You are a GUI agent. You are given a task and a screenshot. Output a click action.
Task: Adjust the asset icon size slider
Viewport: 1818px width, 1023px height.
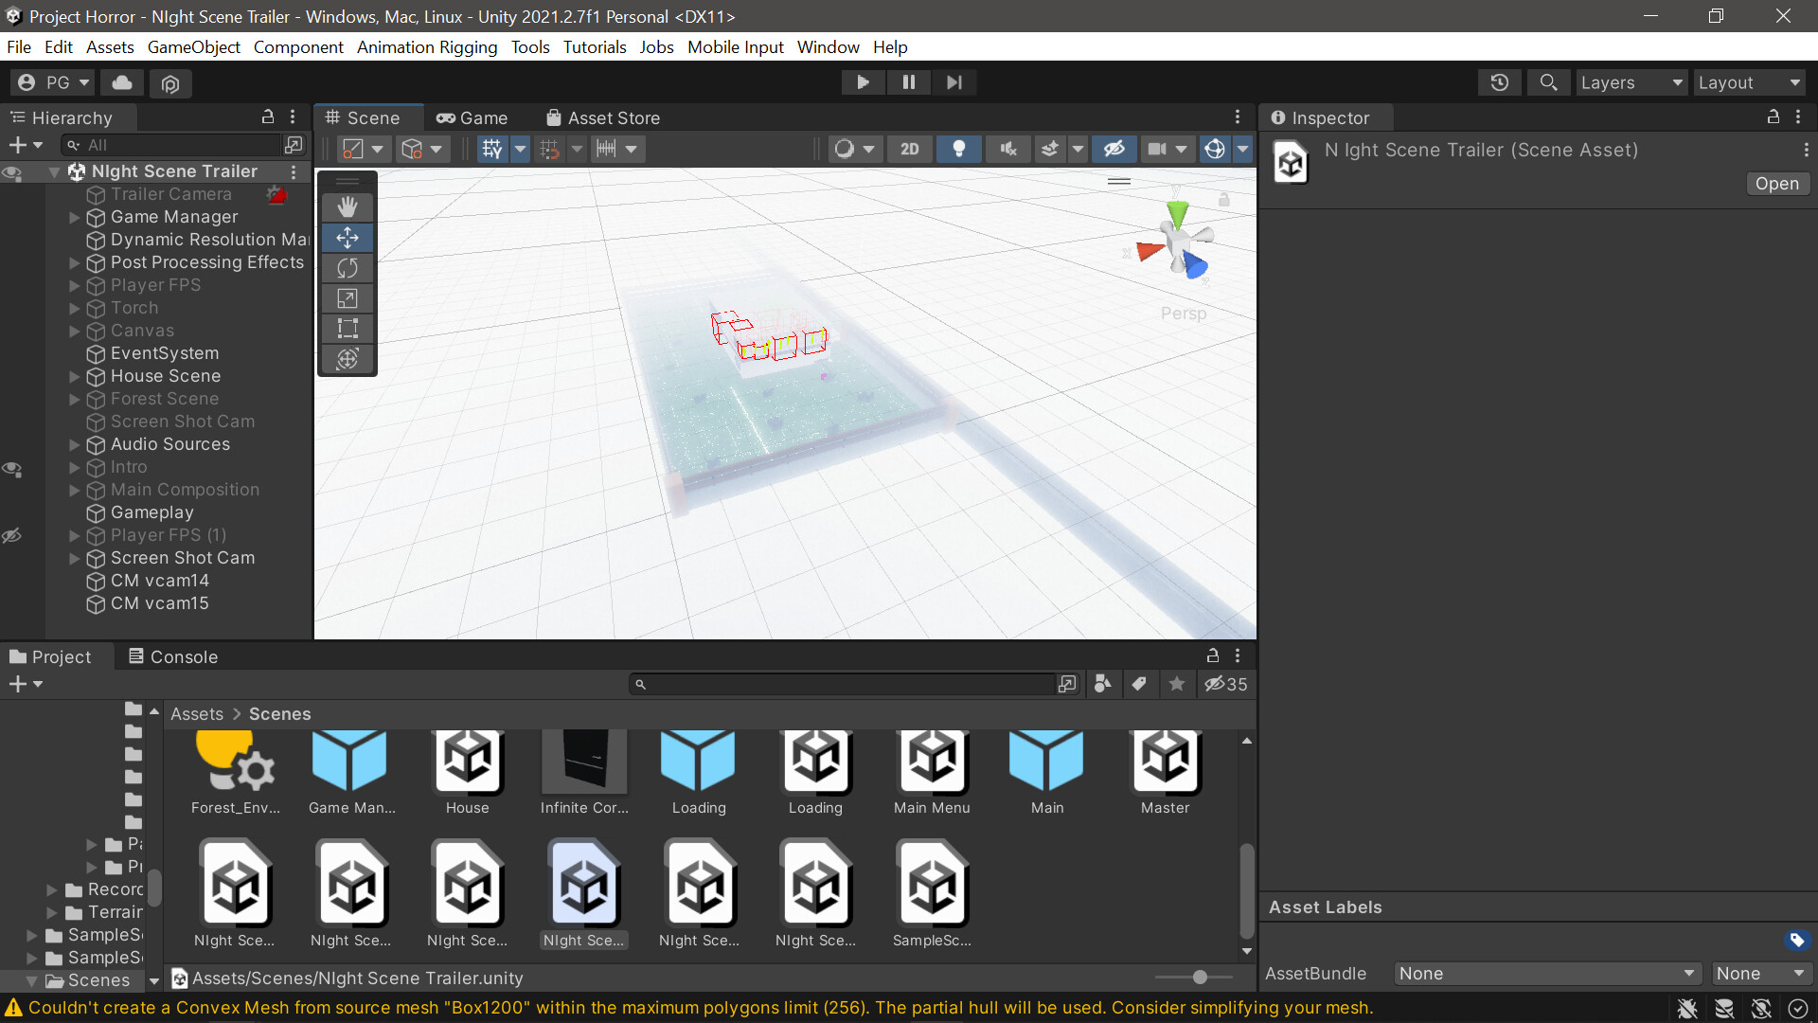1200,977
